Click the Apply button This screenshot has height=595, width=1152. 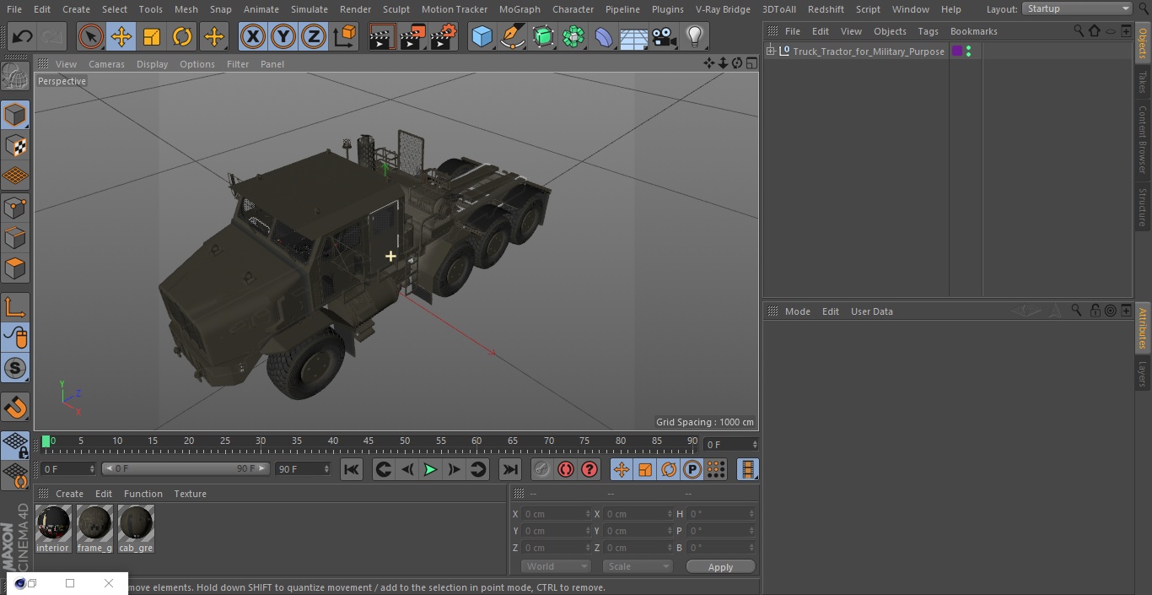click(720, 567)
